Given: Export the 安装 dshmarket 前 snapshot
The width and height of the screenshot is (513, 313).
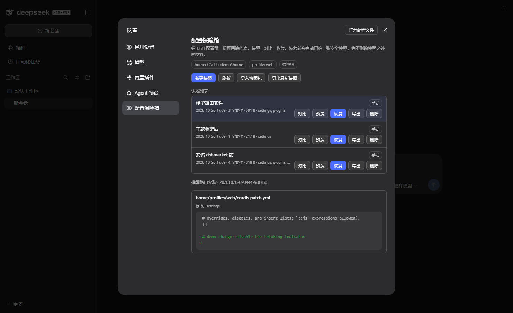Looking at the screenshot, I should click(x=356, y=166).
